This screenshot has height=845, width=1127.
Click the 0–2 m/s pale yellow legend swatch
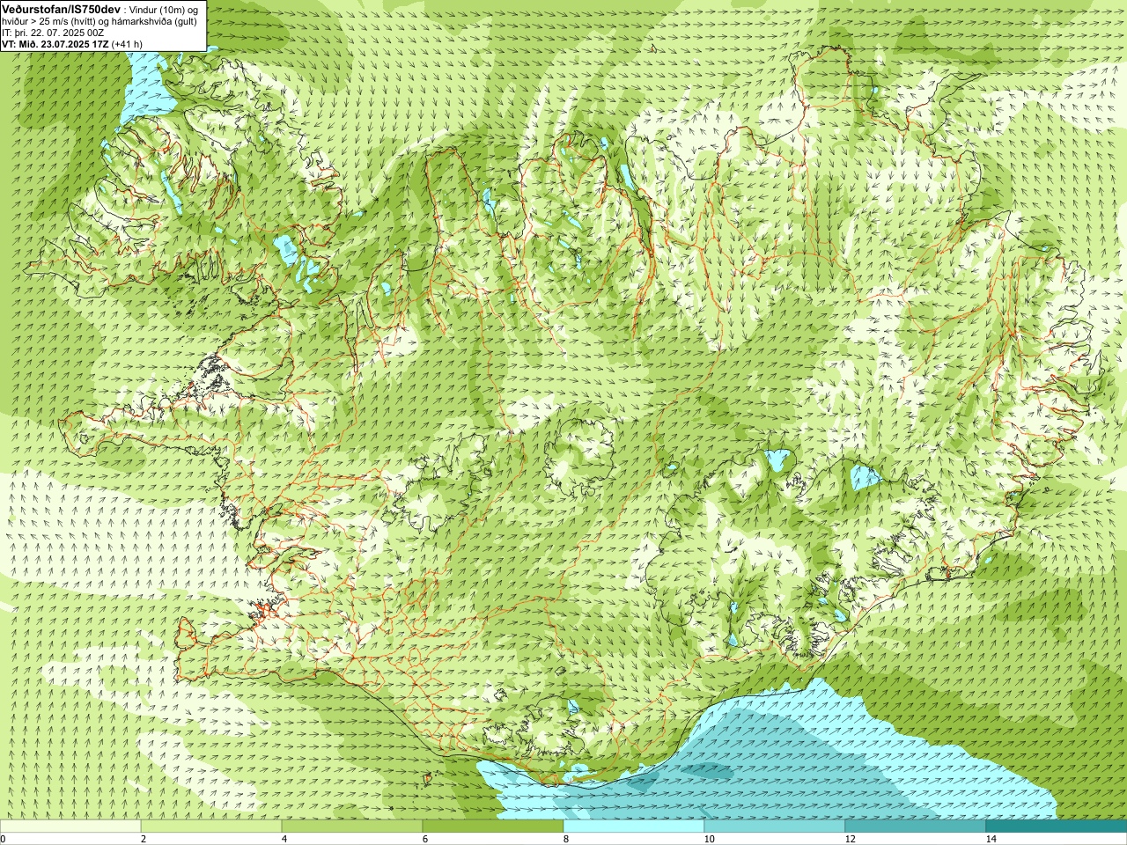[70, 827]
